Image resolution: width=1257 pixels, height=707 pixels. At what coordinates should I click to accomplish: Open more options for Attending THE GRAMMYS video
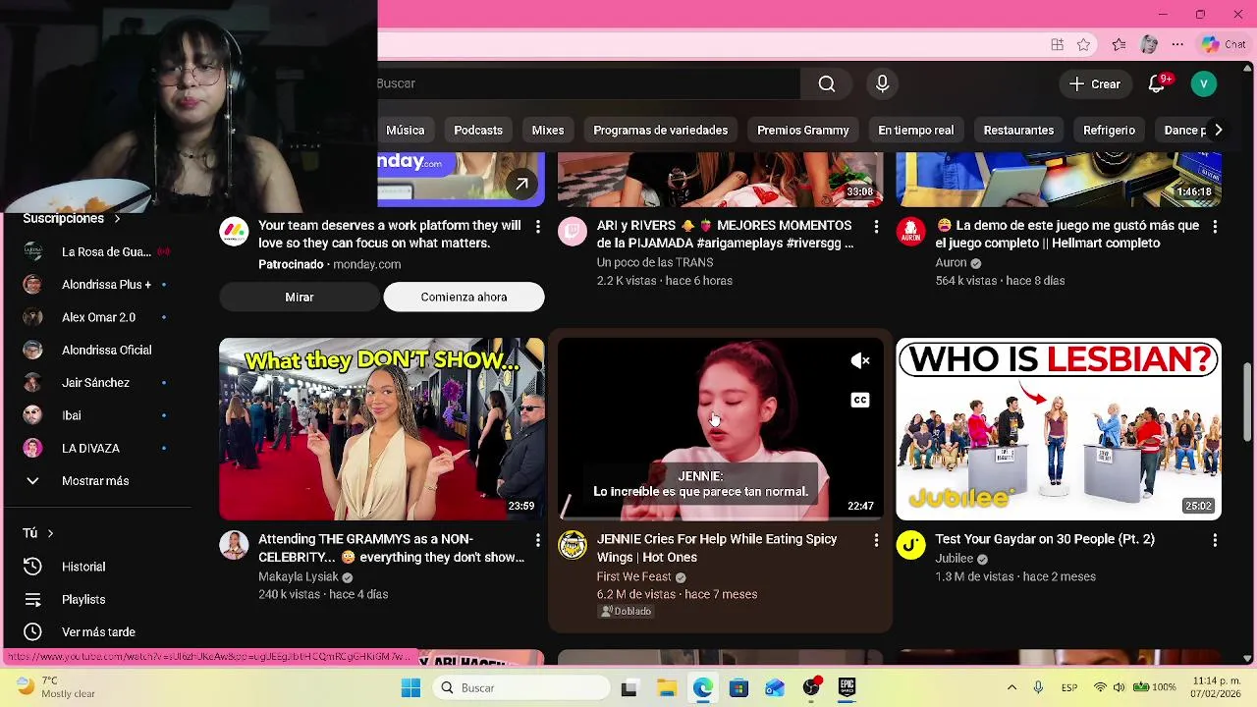point(537,540)
